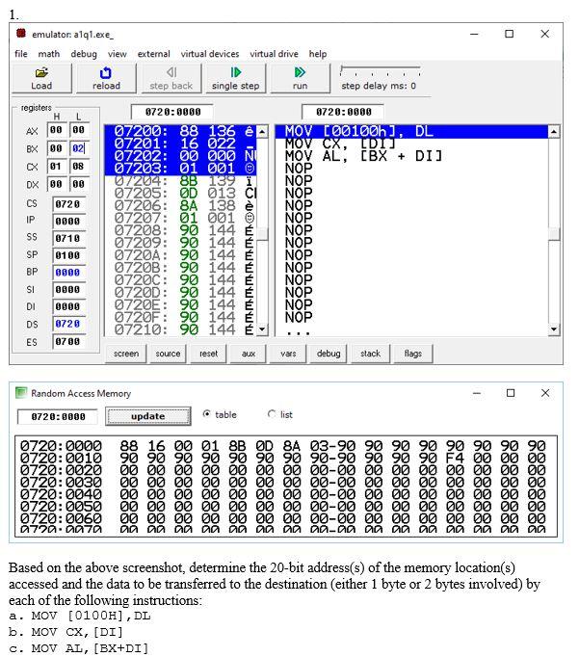The height and width of the screenshot is (657, 579).
Task: Open the file menu
Action: tap(21, 54)
